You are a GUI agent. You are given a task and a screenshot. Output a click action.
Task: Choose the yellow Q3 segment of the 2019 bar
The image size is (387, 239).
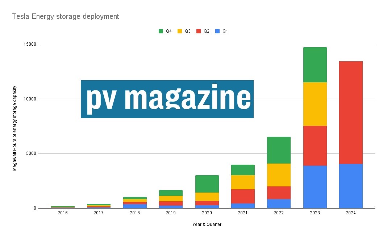click(x=171, y=199)
